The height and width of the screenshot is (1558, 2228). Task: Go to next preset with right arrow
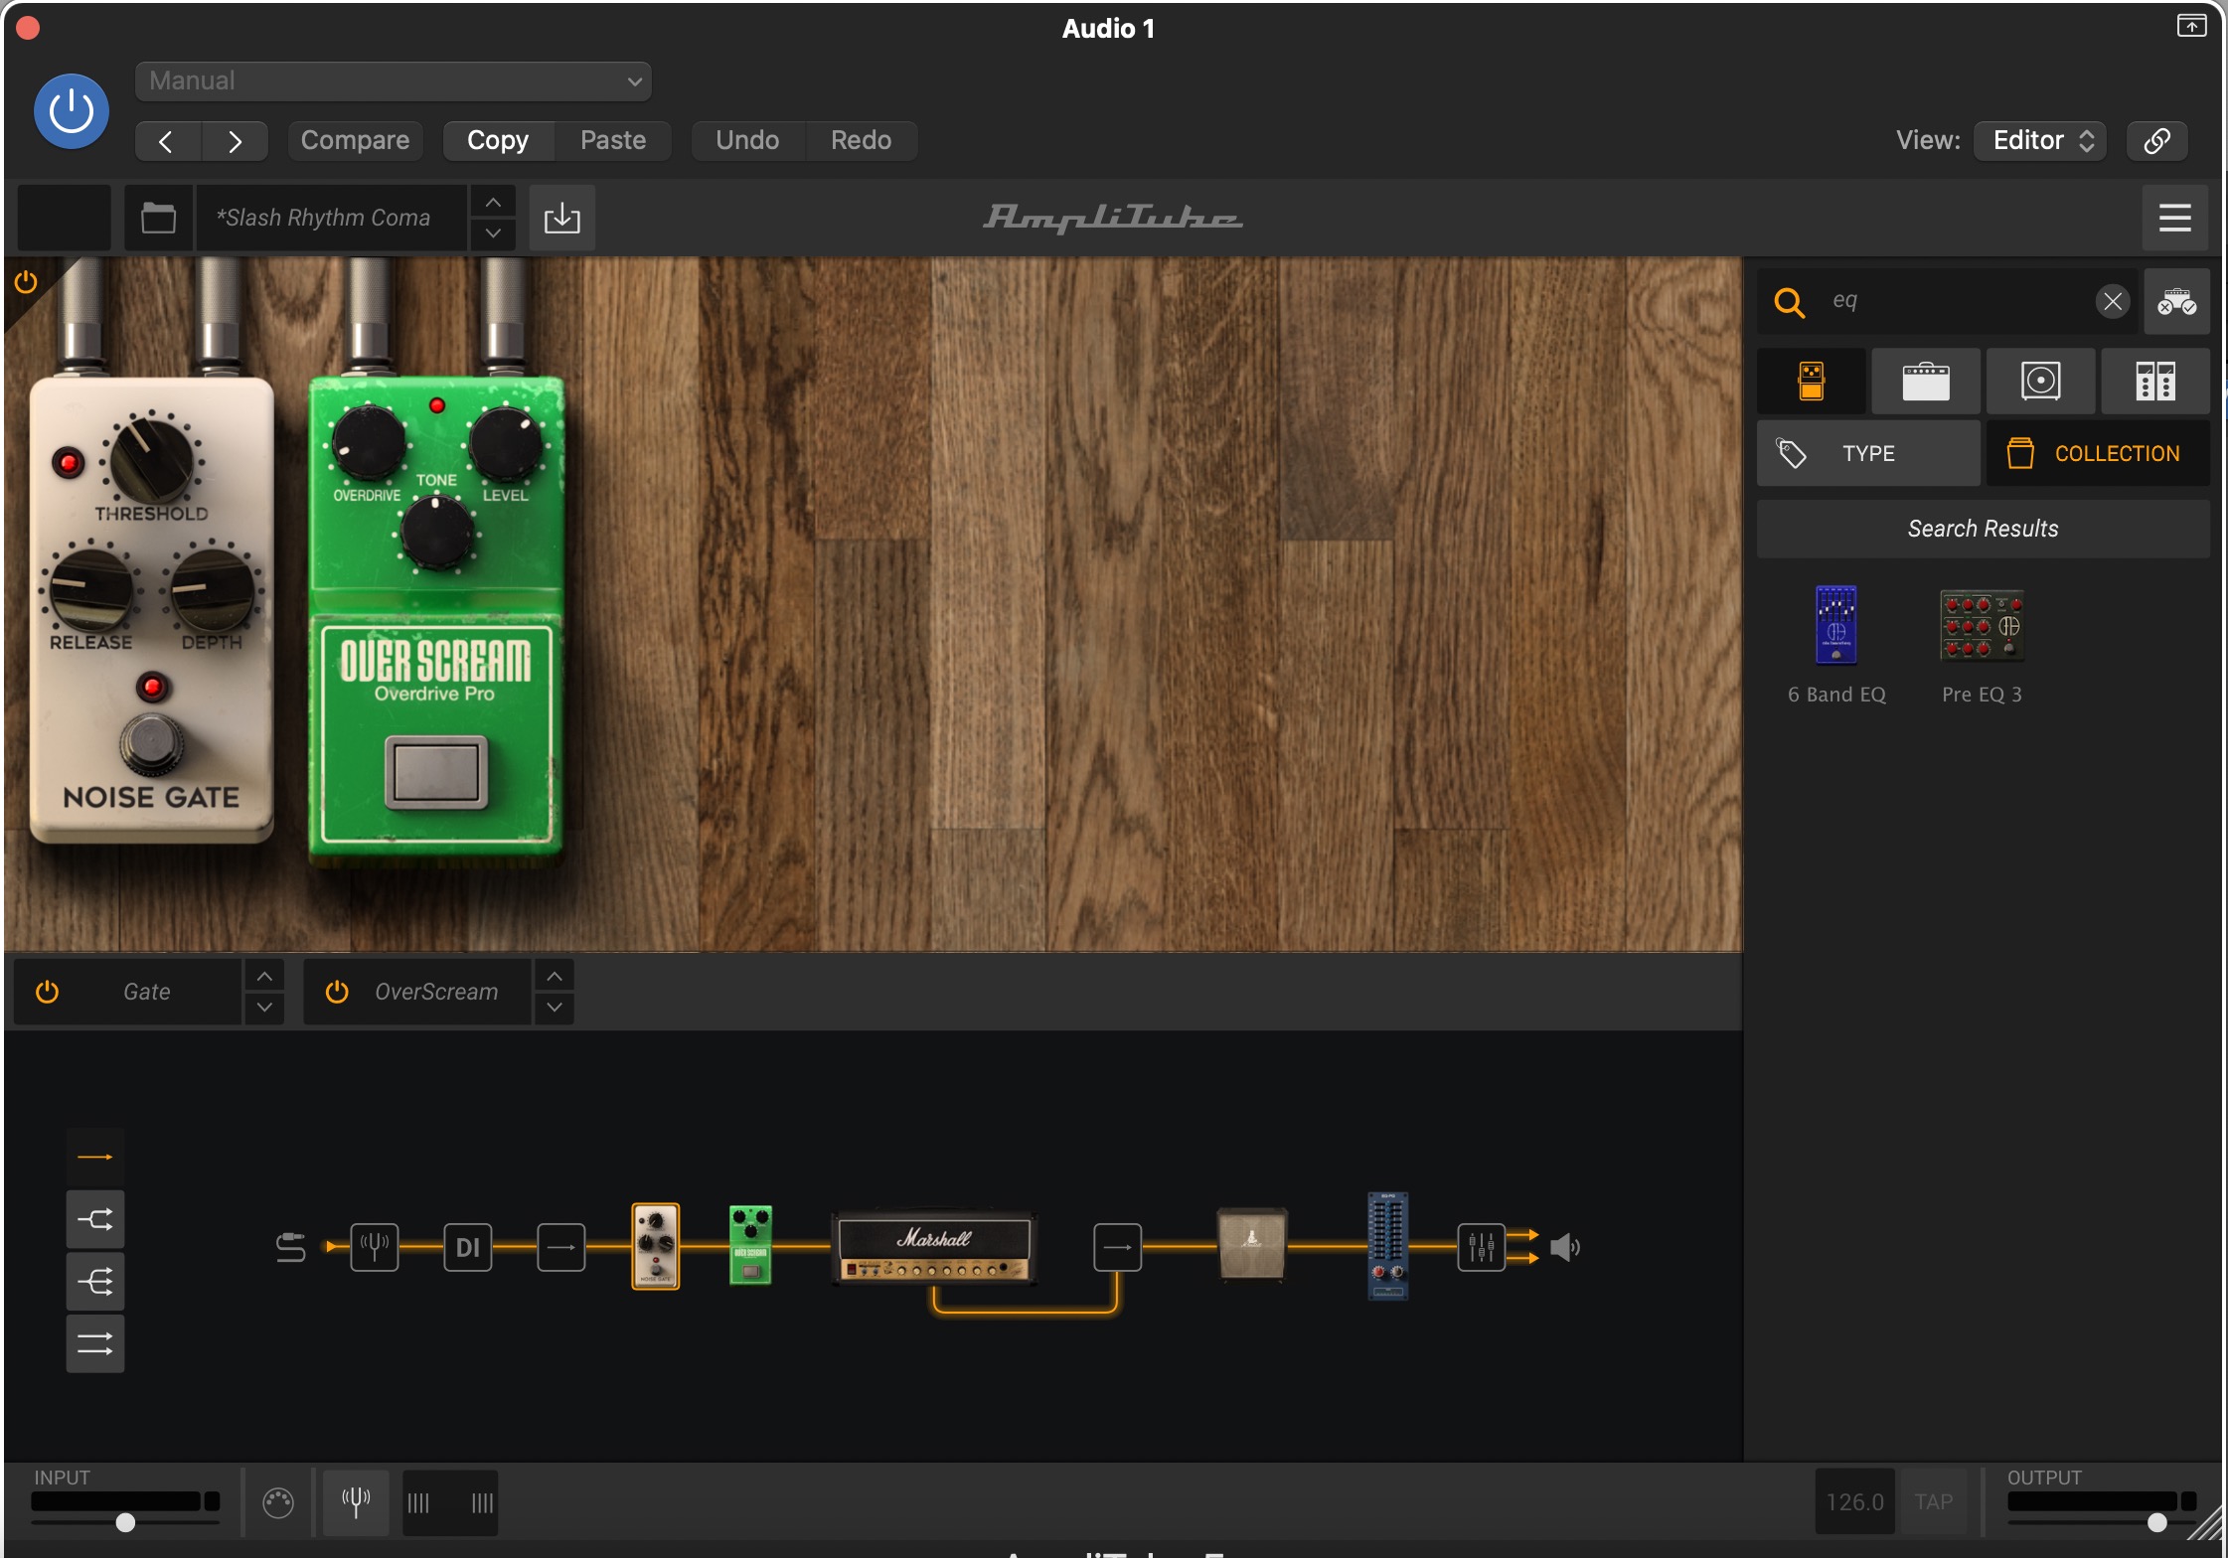pyautogui.click(x=235, y=141)
